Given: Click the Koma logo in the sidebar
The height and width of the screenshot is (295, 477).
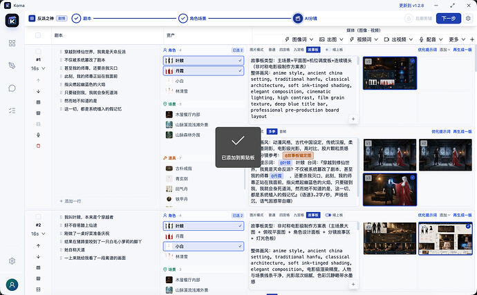Looking at the screenshot, I should coord(12,21).
